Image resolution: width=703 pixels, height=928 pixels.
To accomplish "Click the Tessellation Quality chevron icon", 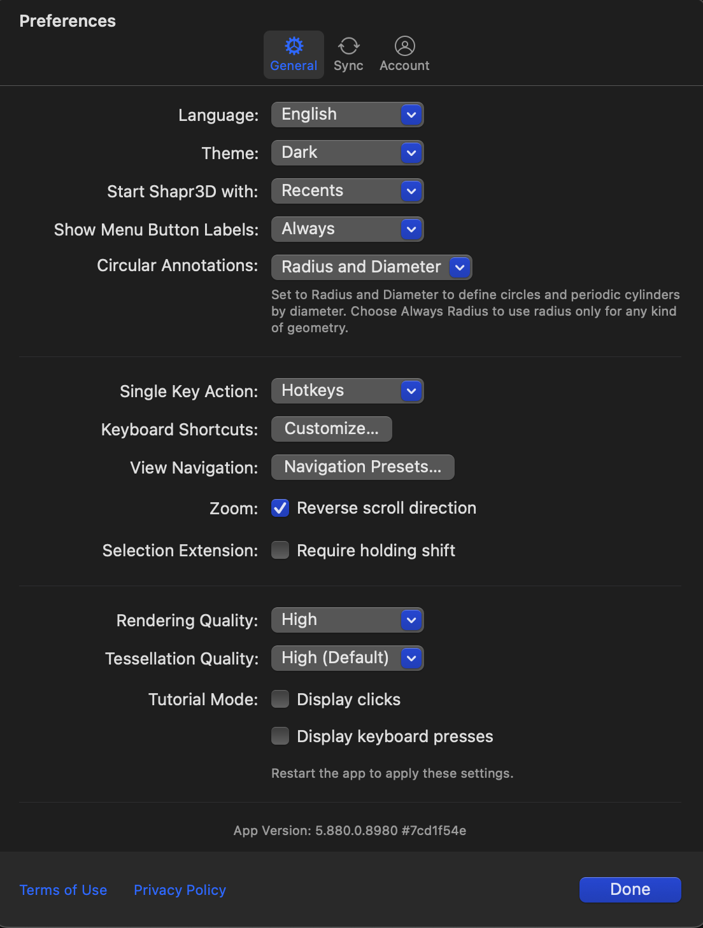I will [411, 658].
